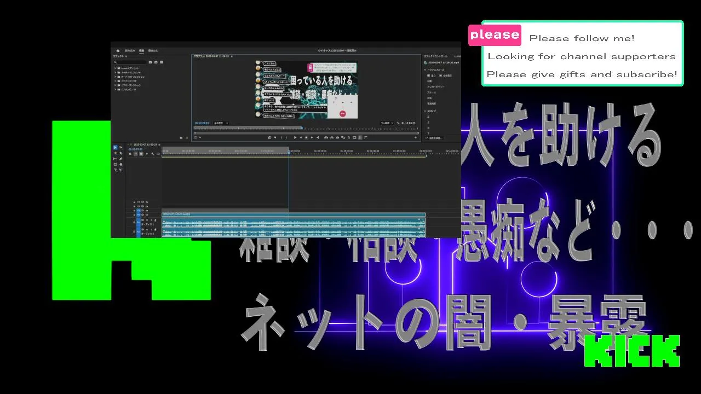Expand the Lumetri プリセット folder
This screenshot has height=394, width=701.
[x=115, y=68]
